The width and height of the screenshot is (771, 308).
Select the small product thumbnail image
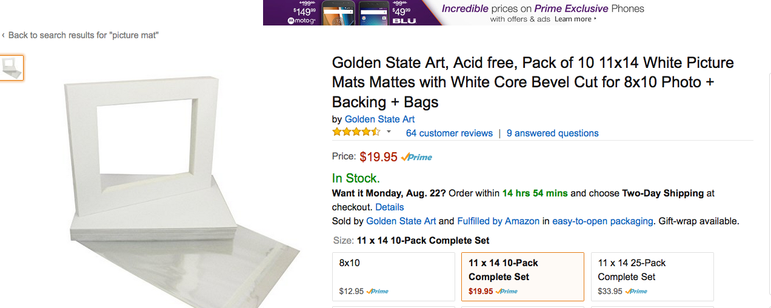click(x=12, y=67)
